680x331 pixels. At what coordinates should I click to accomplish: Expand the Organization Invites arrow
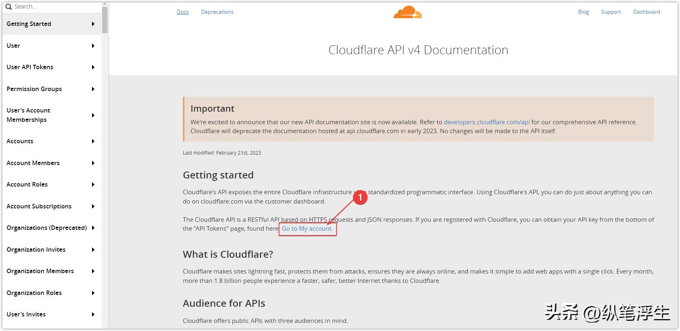[93, 250]
